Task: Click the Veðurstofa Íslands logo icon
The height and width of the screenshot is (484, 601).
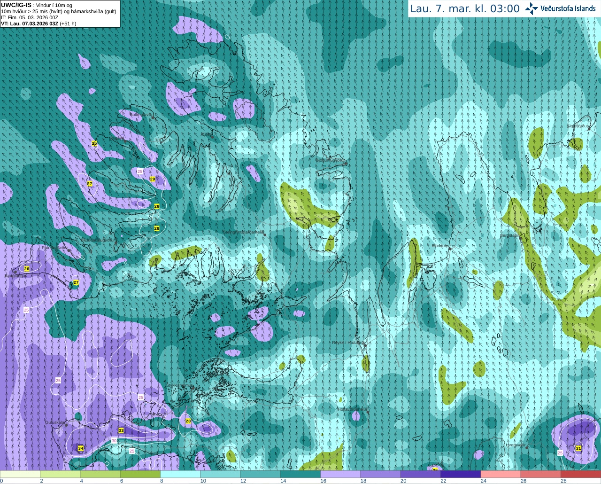Action: click(531, 8)
